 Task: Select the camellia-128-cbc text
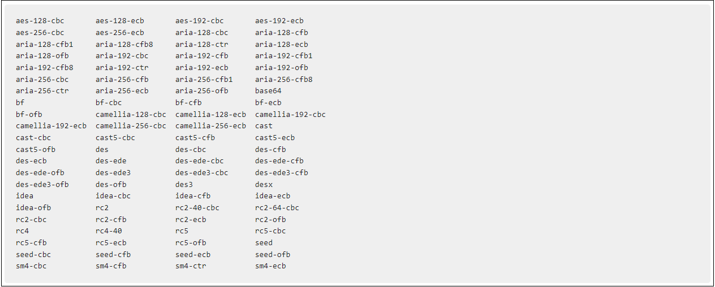131,114
